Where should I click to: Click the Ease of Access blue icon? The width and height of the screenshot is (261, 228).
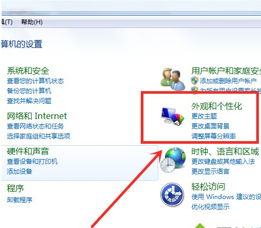[x=172, y=194]
